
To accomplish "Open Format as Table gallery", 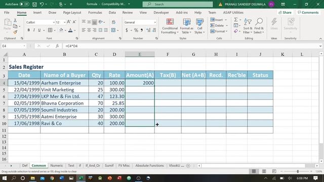I will (x=187, y=26).
